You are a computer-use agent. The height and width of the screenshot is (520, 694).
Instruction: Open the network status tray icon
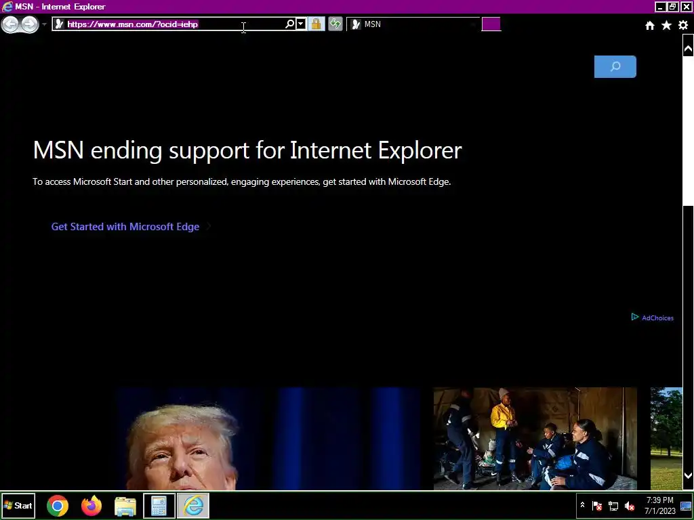pyautogui.click(x=613, y=506)
